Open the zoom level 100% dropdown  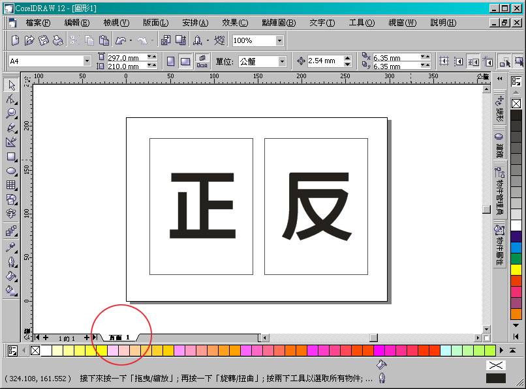(x=279, y=40)
